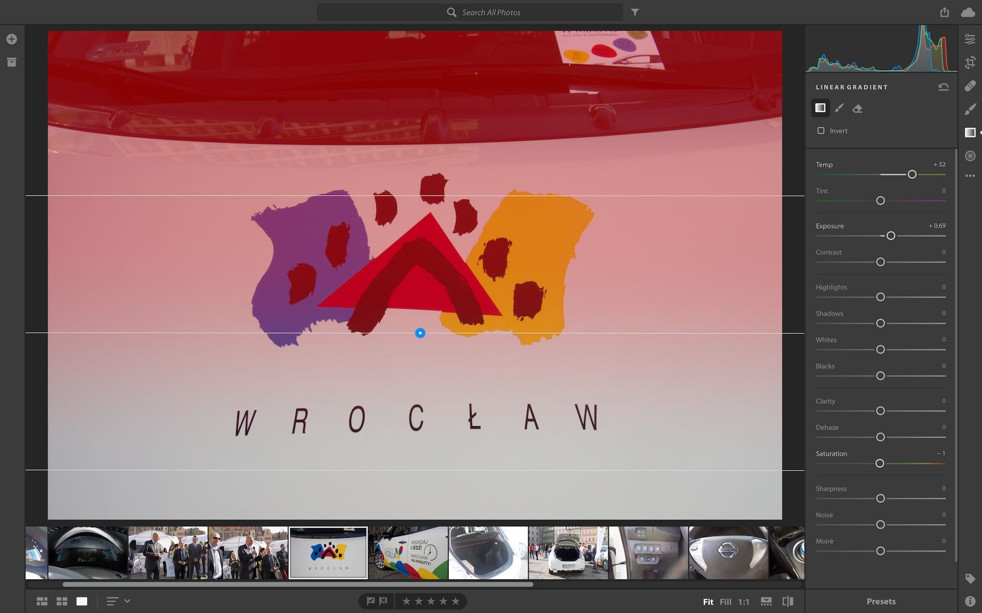Click the Highlights slider handle

point(880,297)
